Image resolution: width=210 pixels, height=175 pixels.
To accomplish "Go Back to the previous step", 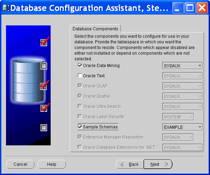I will [130, 164].
